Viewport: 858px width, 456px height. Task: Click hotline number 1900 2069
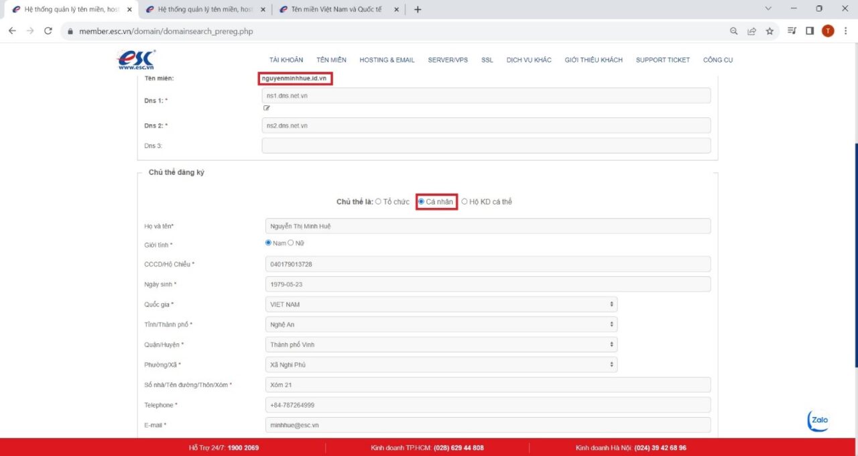pyautogui.click(x=243, y=447)
